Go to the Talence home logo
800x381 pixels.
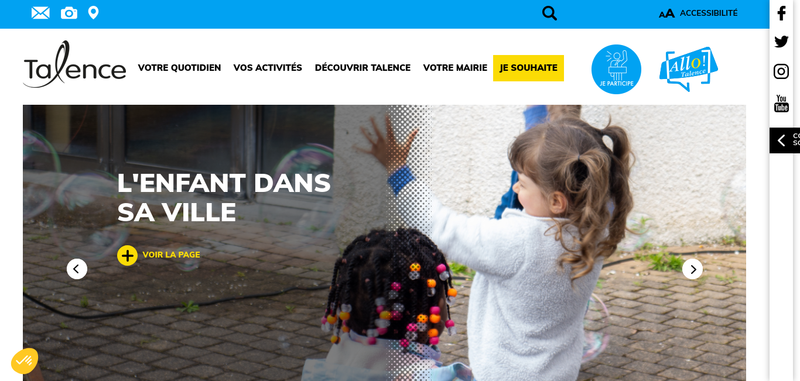click(x=74, y=65)
